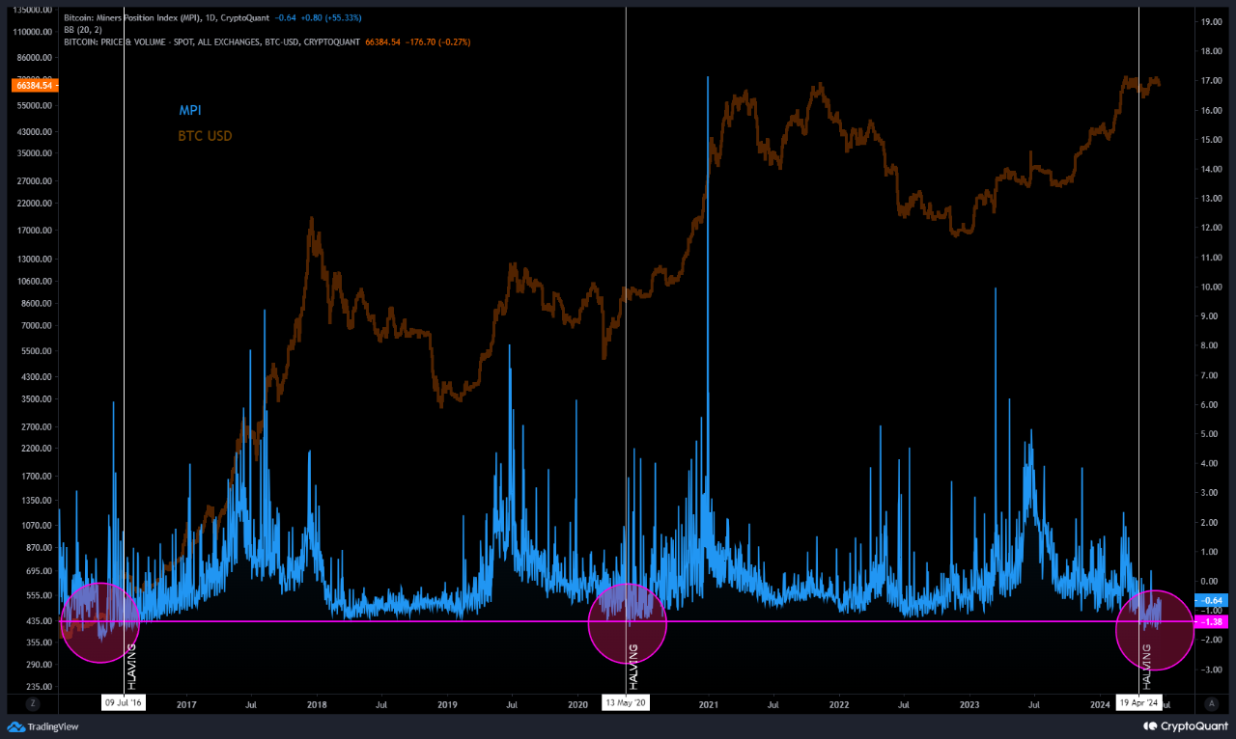The height and width of the screenshot is (739, 1236).
Task: Click the auto-scale "A" icon on the price axis
Action: [1211, 704]
